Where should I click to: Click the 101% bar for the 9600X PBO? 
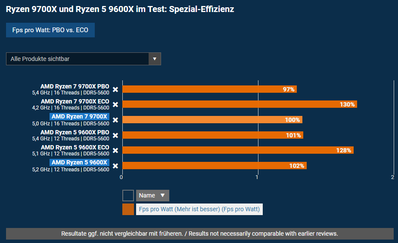[213, 135]
